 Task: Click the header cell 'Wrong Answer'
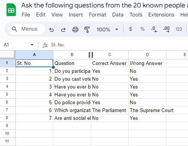147,63
